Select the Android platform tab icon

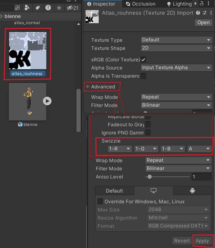pos(192,191)
